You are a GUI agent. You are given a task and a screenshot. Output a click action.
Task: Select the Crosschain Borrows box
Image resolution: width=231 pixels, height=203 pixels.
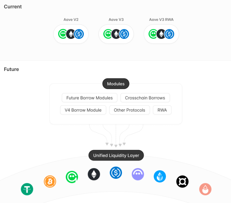(145, 98)
